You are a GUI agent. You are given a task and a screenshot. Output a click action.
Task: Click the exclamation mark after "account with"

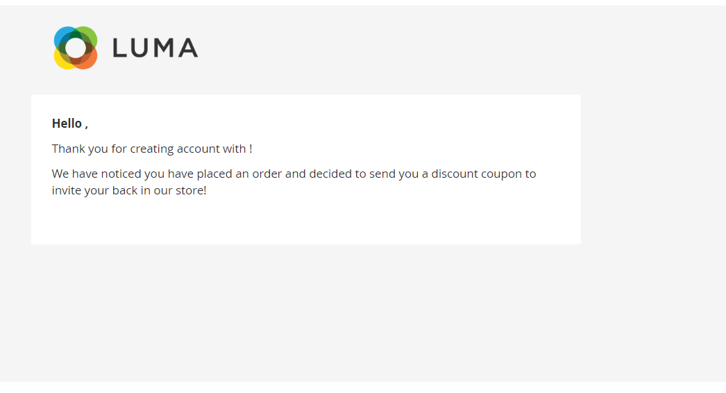pyautogui.click(x=251, y=149)
